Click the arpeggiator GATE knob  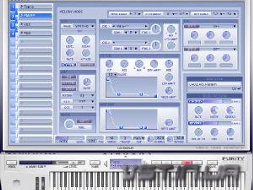[87, 82]
